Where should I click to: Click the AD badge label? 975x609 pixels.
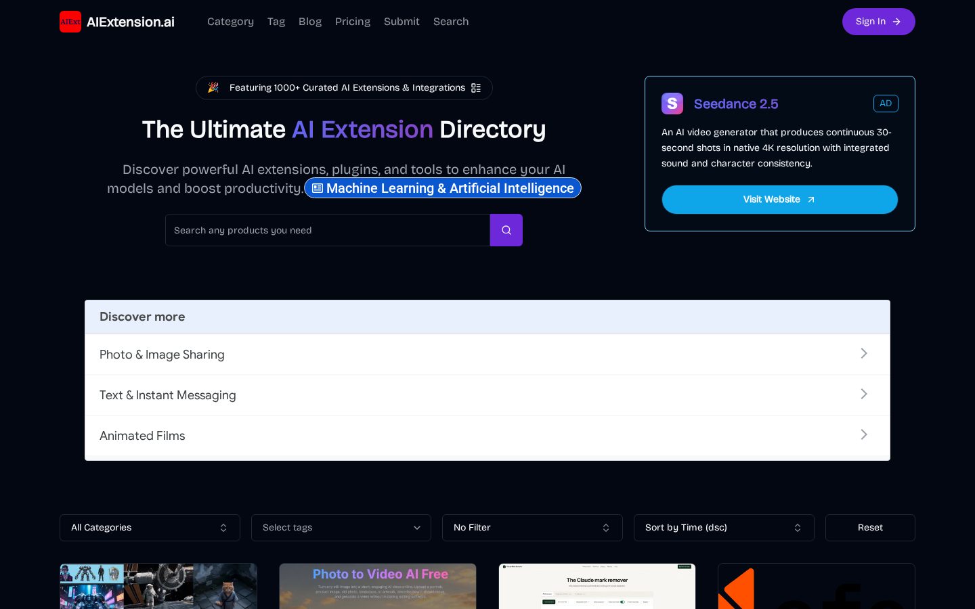(886, 104)
